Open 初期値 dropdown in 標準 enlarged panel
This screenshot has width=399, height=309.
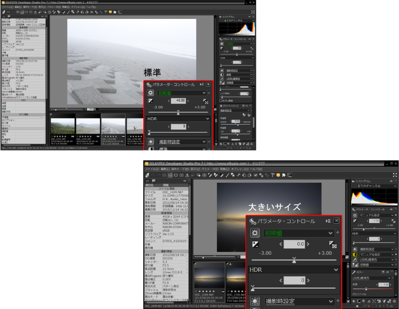182,93
